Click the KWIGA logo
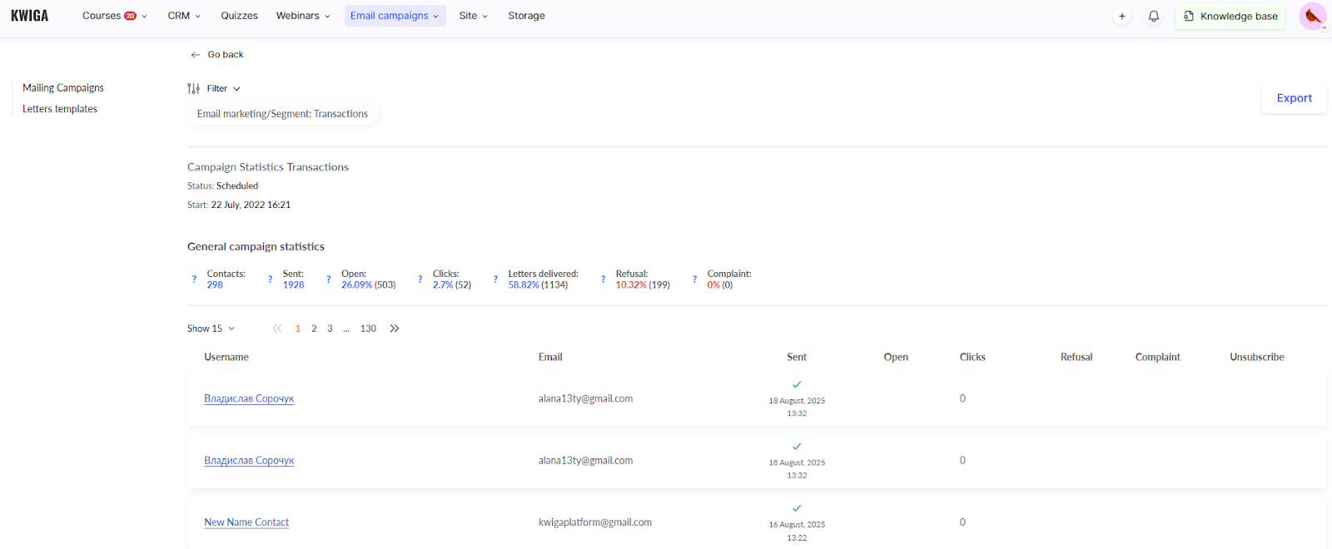Image resolution: width=1332 pixels, height=549 pixels. pos(30,16)
